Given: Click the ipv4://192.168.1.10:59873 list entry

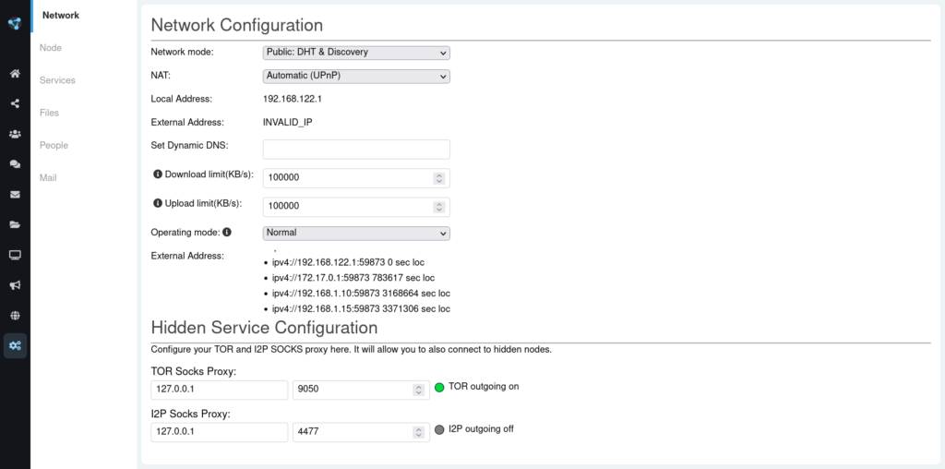Looking at the screenshot, I should (362, 294).
